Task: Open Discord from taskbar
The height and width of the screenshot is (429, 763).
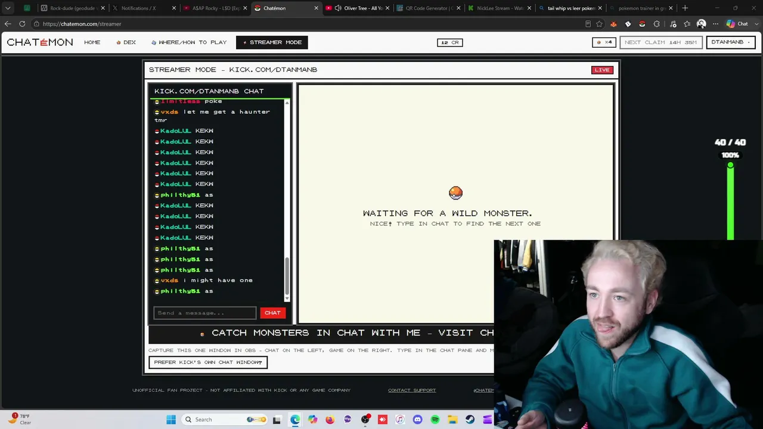Action: [x=417, y=419]
